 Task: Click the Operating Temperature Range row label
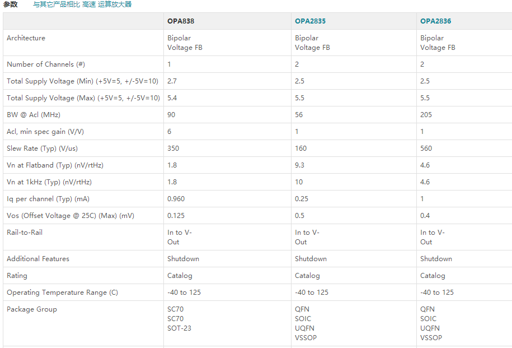(x=62, y=293)
